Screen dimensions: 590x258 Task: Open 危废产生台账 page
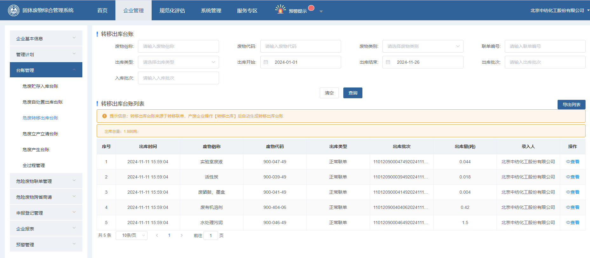(36, 150)
